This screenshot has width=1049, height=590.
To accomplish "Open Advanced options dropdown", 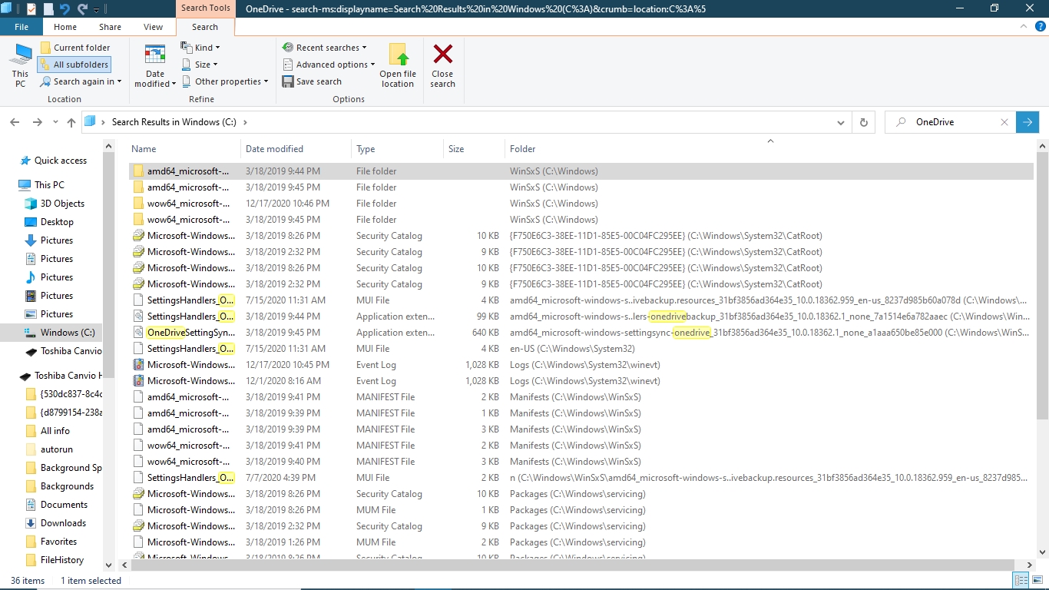I will point(329,65).
